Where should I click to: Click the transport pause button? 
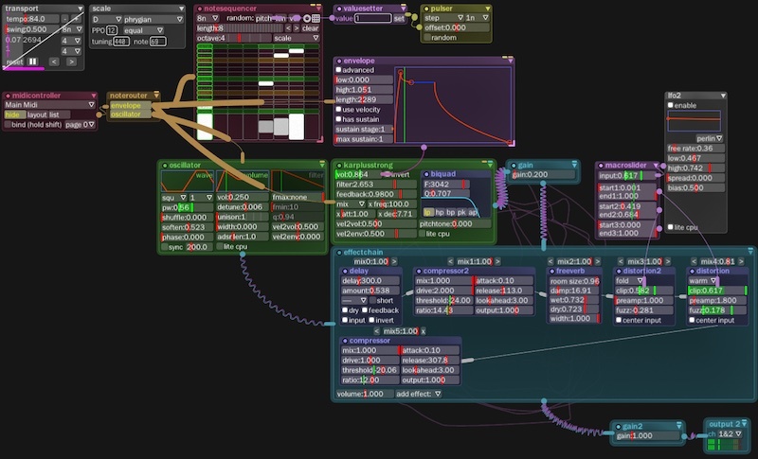coord(32,62)
